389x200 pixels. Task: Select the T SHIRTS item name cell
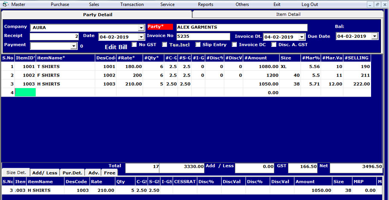pyautogui.click(x=66, y=66)
